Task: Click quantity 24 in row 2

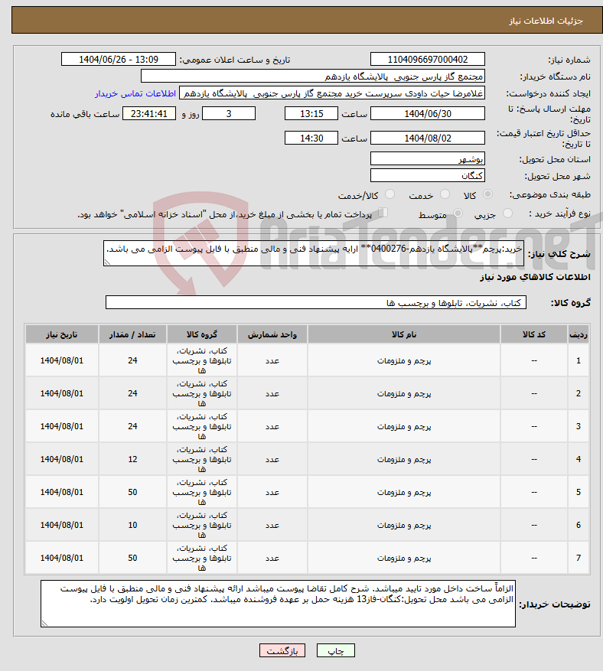Action: 132,393
